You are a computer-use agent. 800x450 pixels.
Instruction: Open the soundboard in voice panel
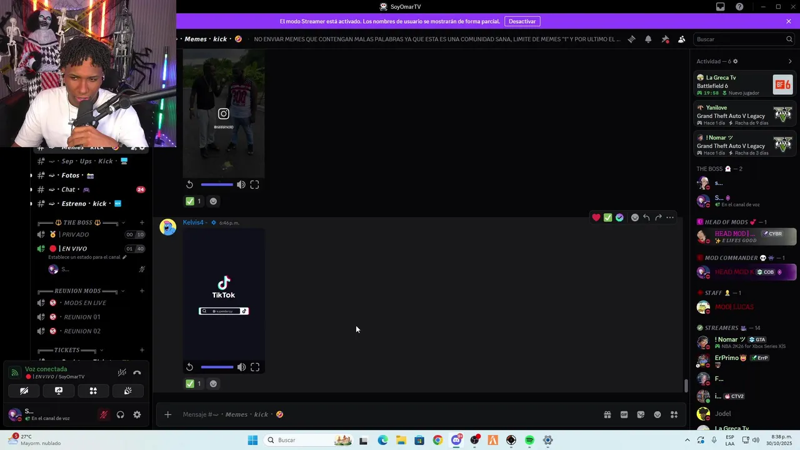coord(127,391)
